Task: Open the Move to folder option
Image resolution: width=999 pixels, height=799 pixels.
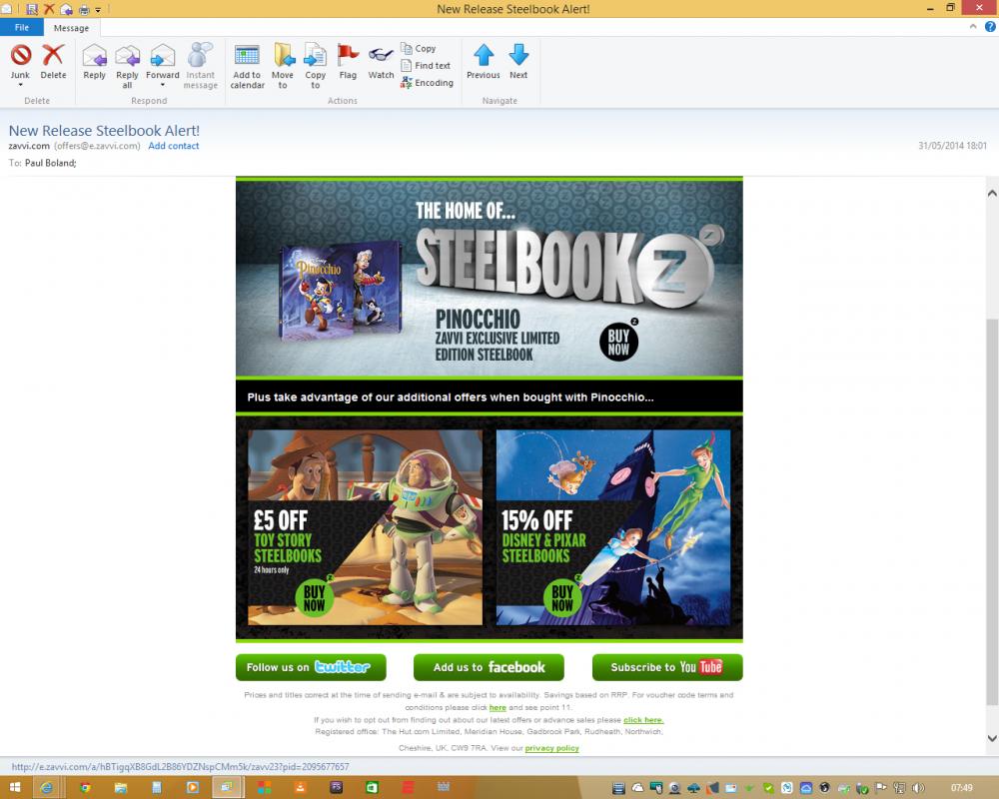Action: coord(283,66)
